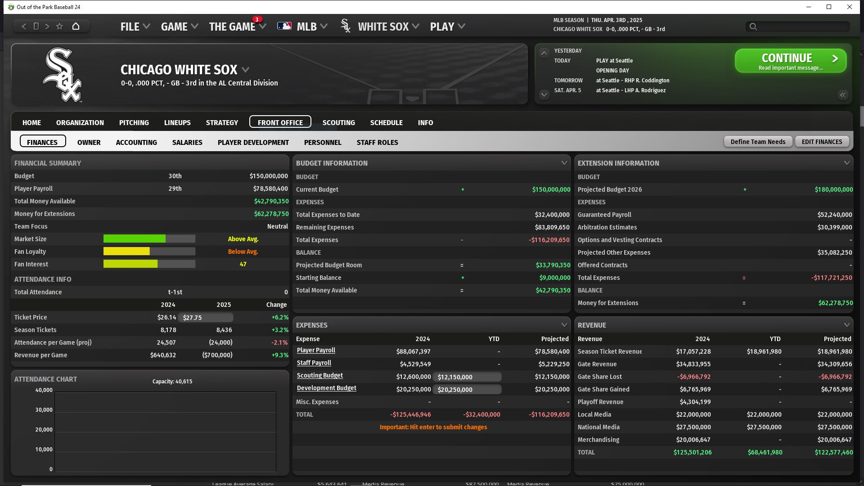This screenshot has width=864, height=486.
Task: Click the home icon in toolbar
Action: 76,27
